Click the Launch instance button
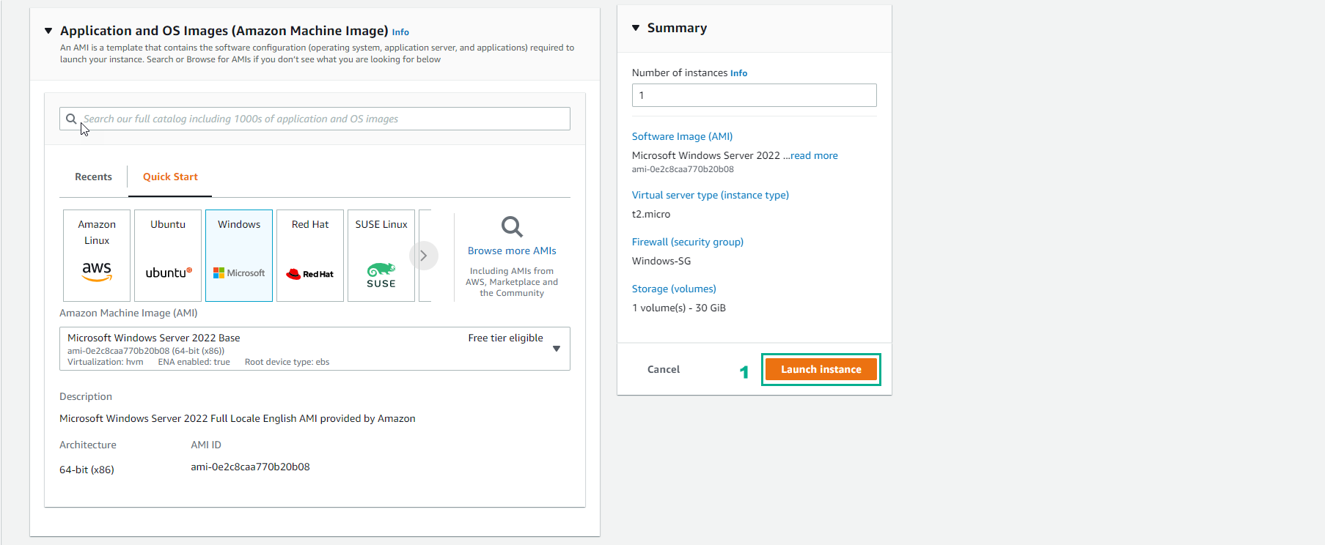The height and width of the screenshot is (545, 1325). tap(821, 369)
